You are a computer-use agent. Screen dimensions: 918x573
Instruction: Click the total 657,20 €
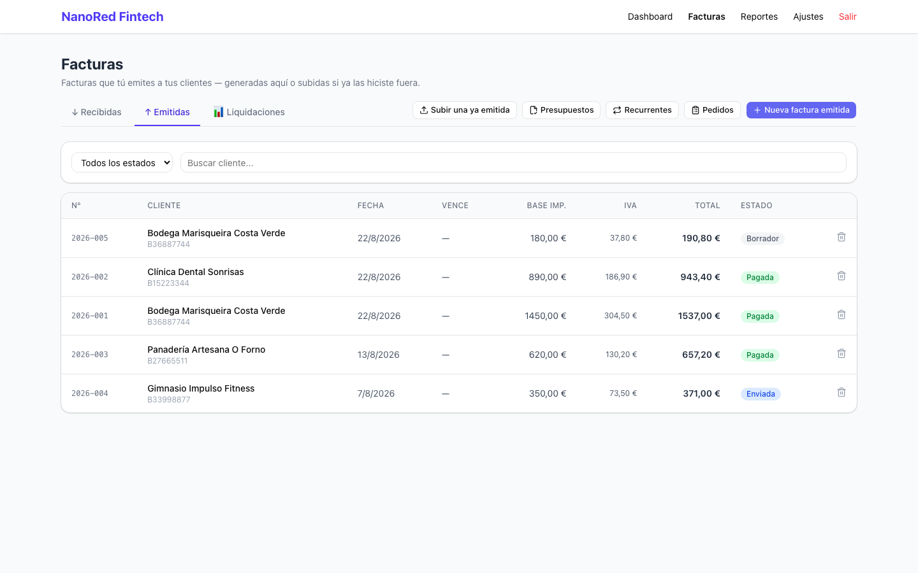point(701,355)
